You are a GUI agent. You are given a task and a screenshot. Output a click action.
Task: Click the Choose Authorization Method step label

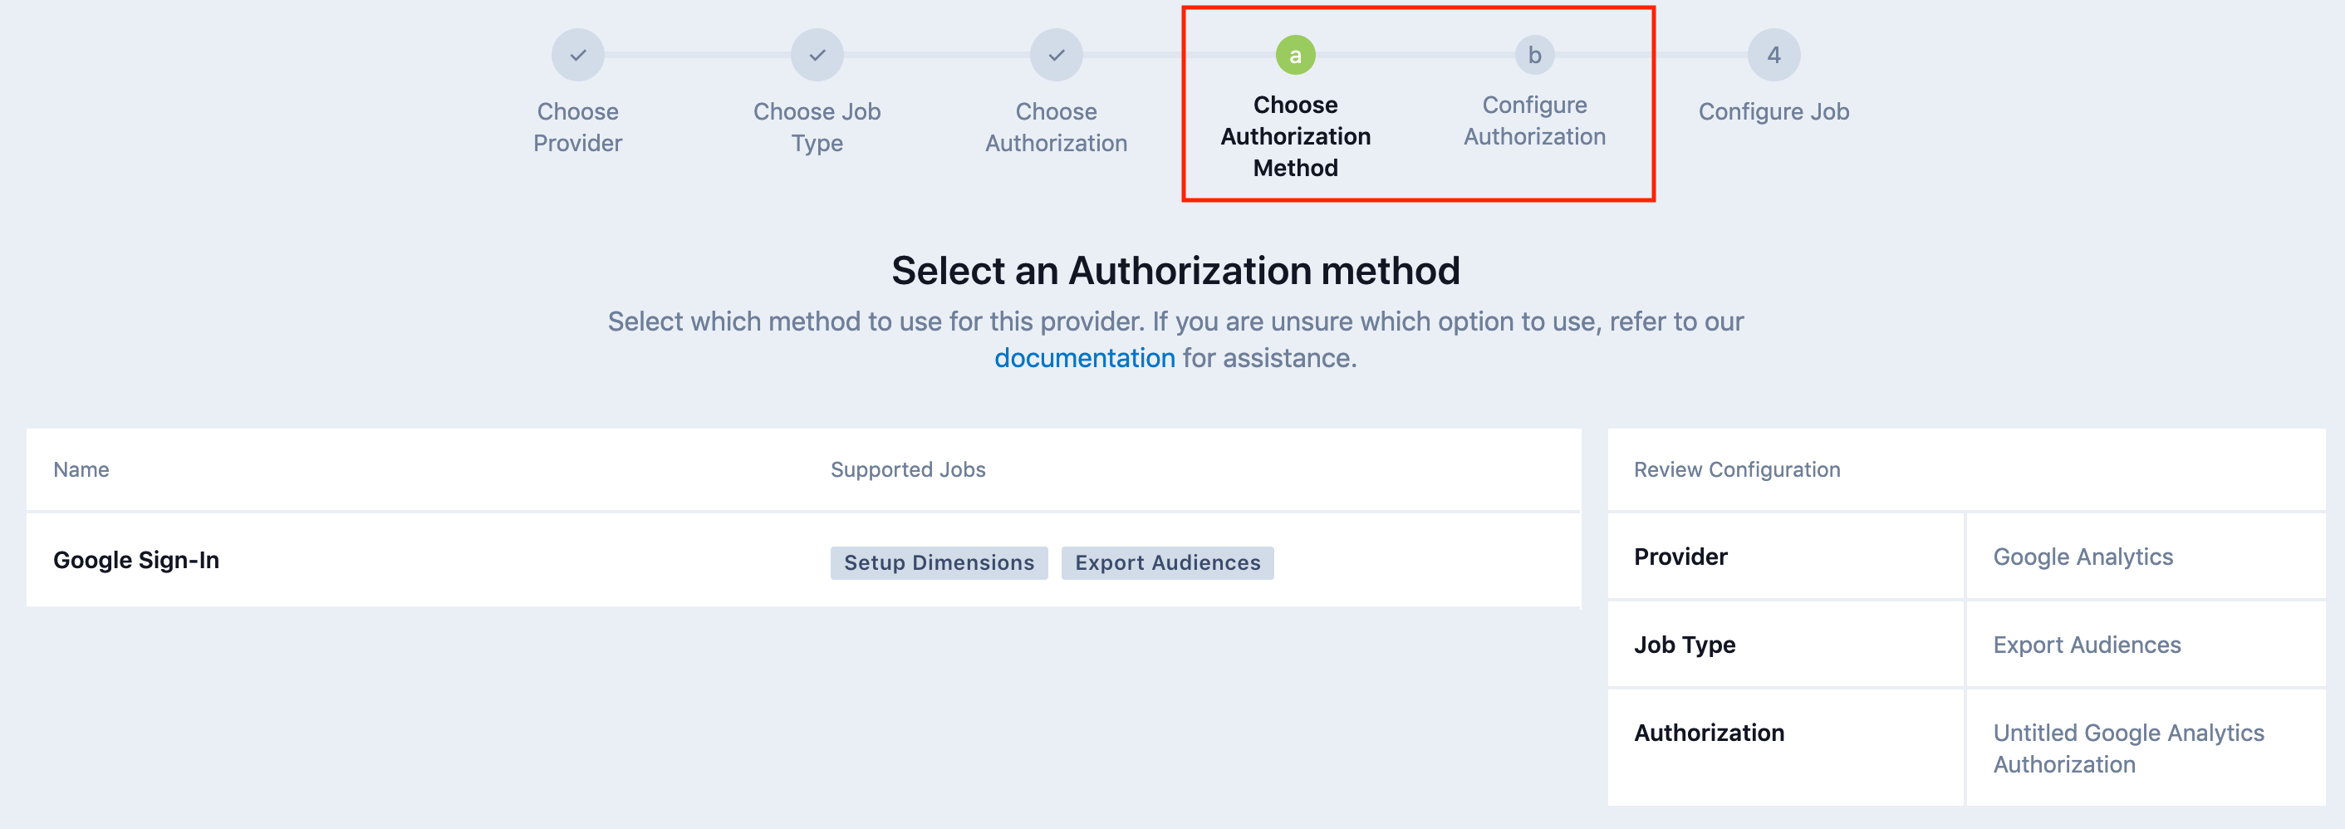pos(1294,135)
